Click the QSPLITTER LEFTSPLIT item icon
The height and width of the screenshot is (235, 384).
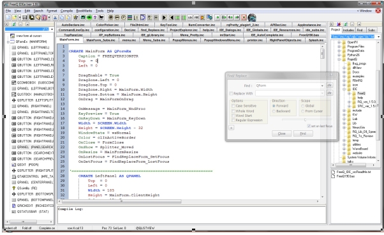tap(14, 100)
